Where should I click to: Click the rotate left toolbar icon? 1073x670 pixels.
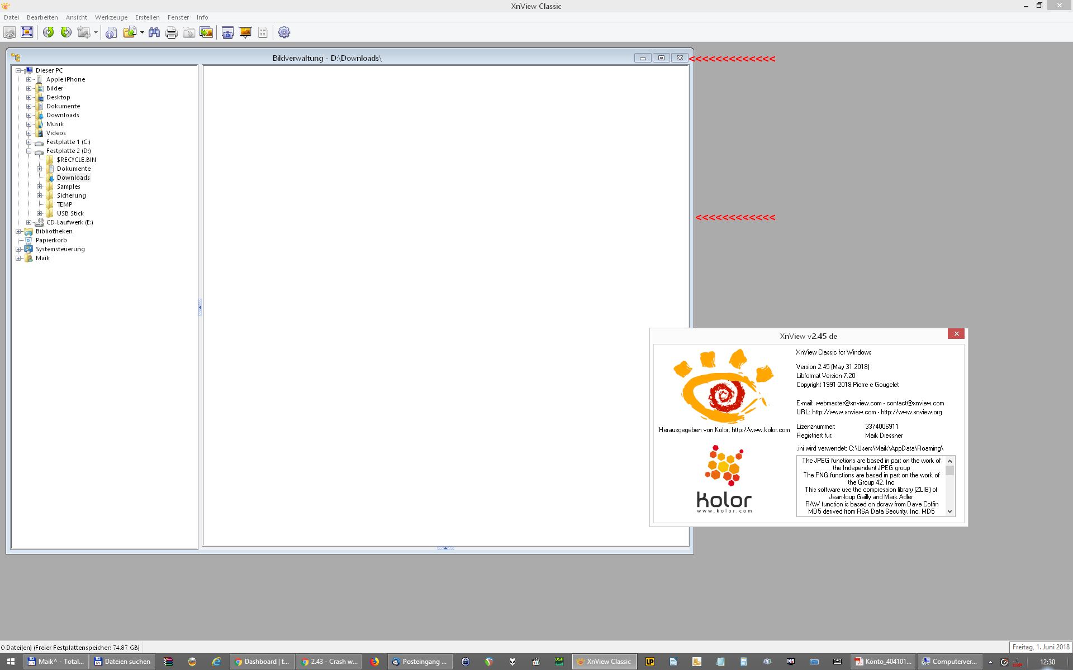point(49,32)
